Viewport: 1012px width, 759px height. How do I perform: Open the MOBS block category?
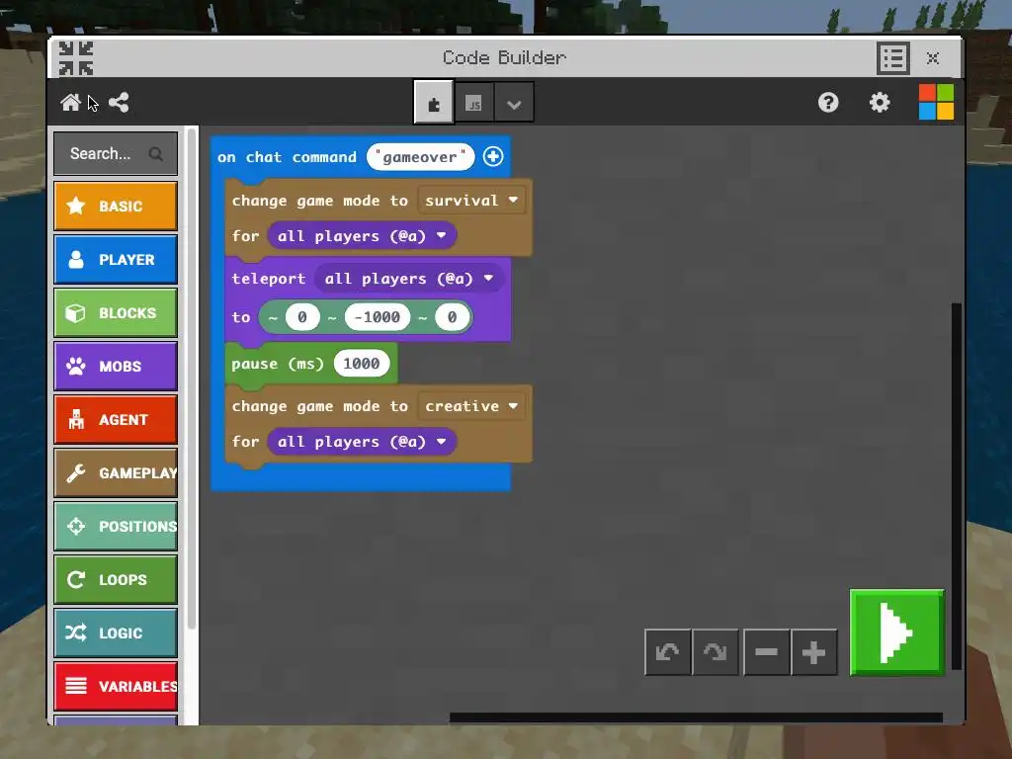pos(116,366)
